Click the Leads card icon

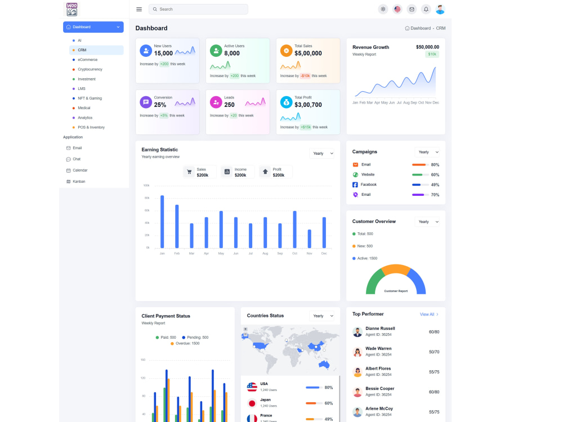(216, 102)
